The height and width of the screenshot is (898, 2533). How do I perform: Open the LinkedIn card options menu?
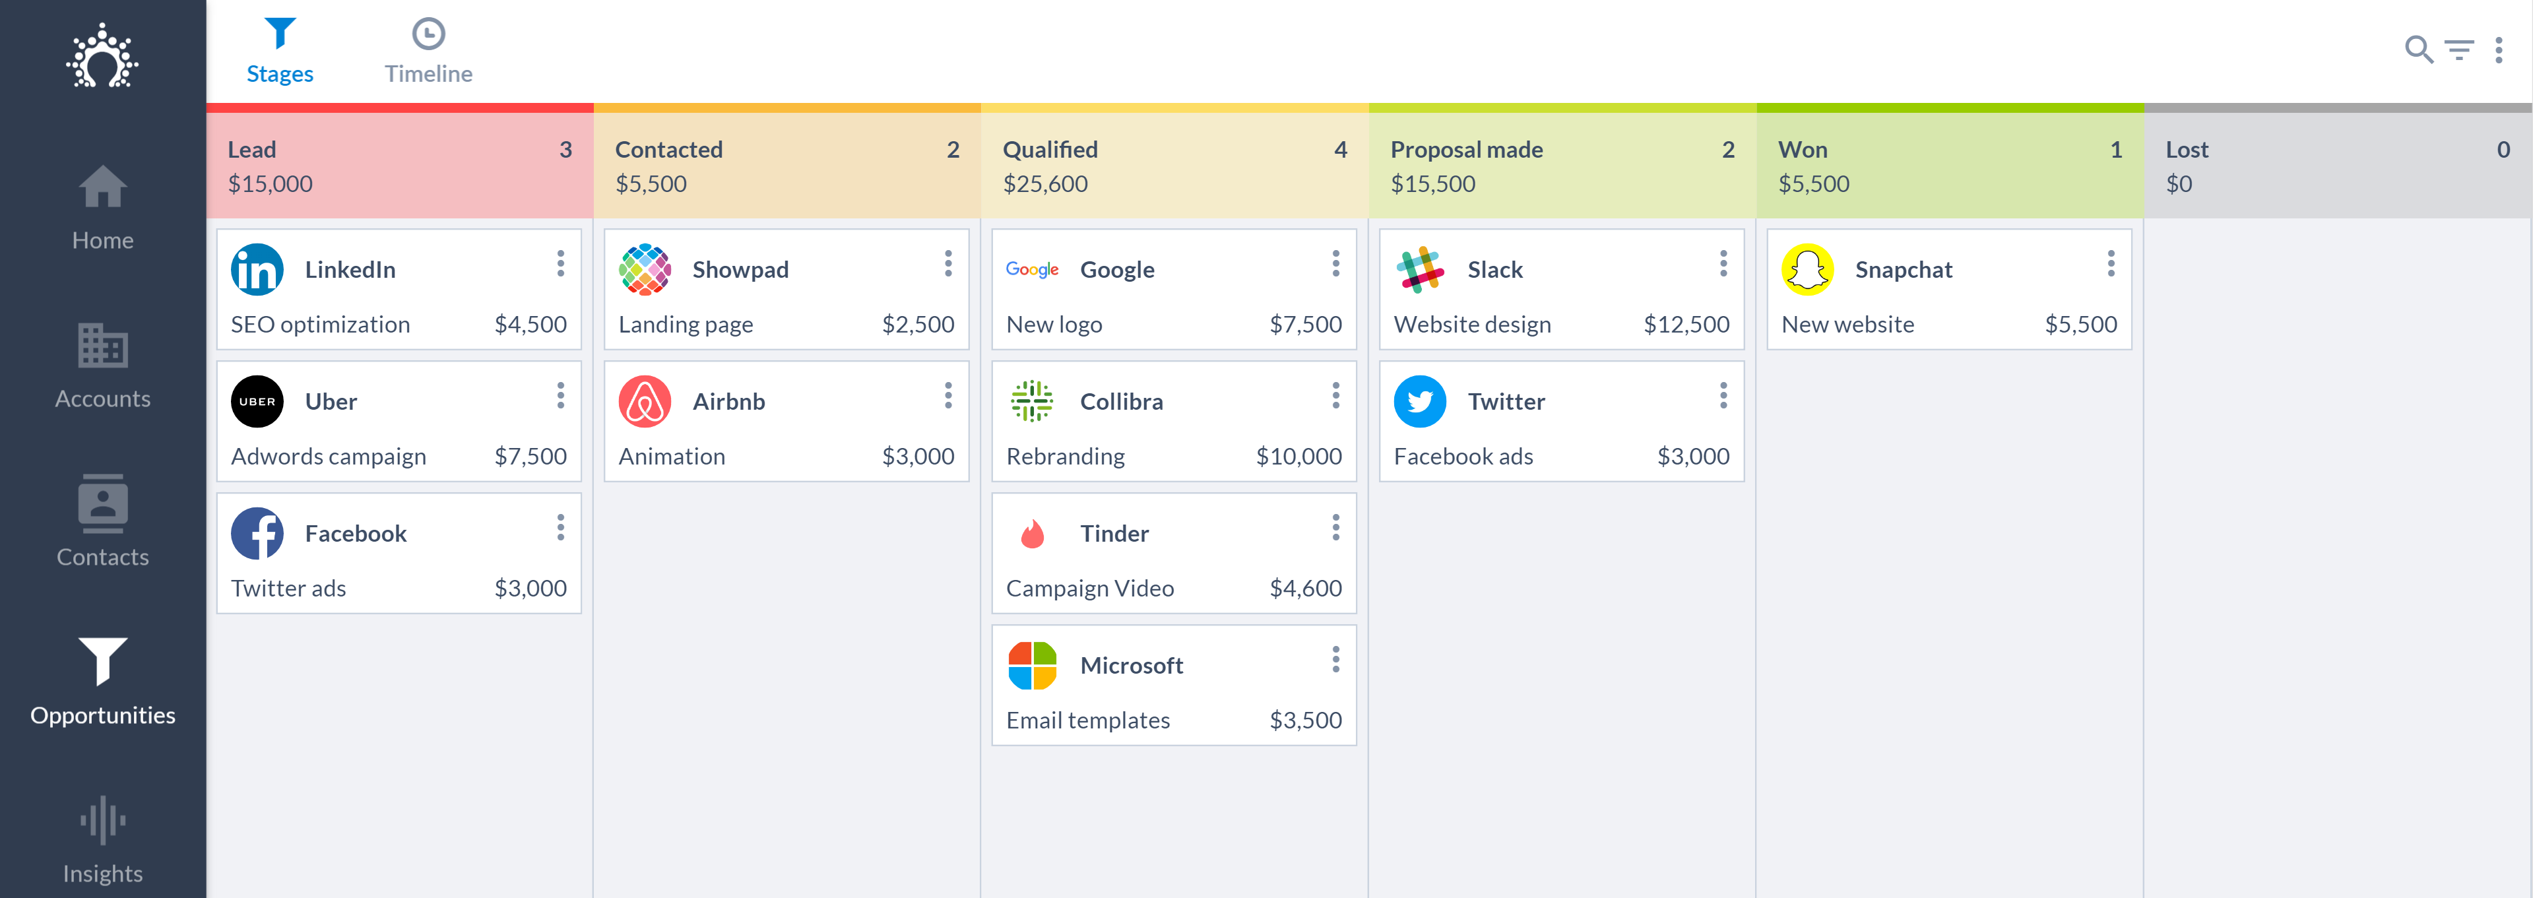pyautogui.click(x=560, y=264)
